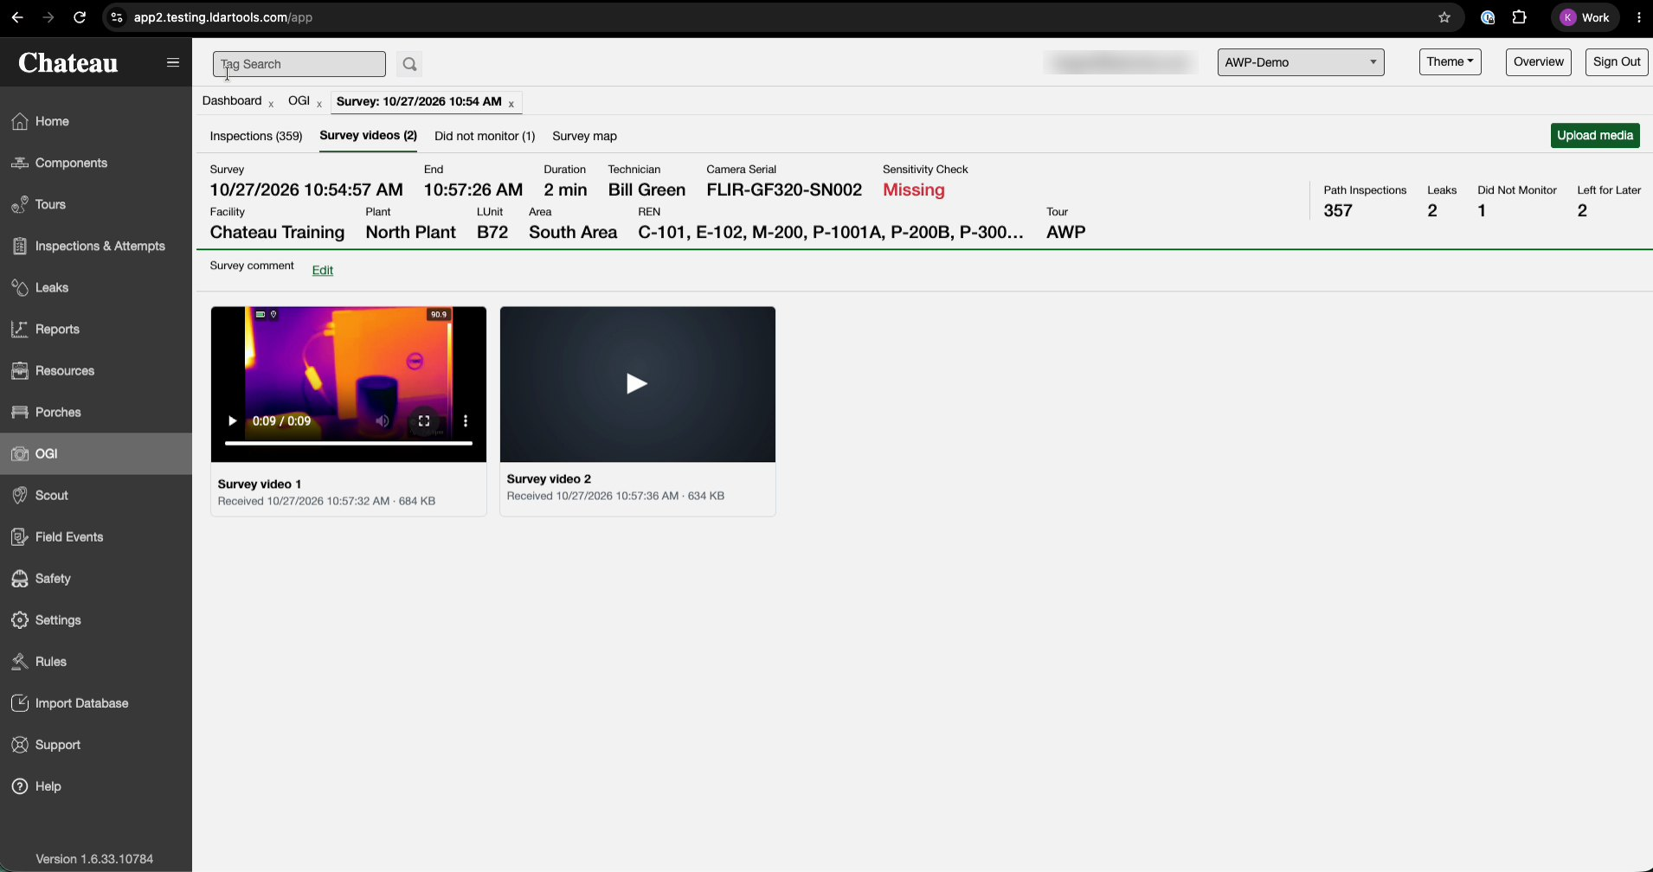Click the Upload media button
This screenshot has height=872, width=1653.
pos(1595,136)
